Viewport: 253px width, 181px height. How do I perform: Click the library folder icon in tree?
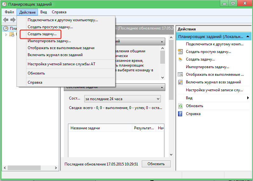12,35
